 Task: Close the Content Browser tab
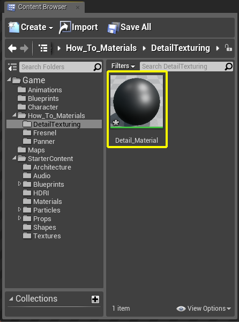[x=78, y=8]
